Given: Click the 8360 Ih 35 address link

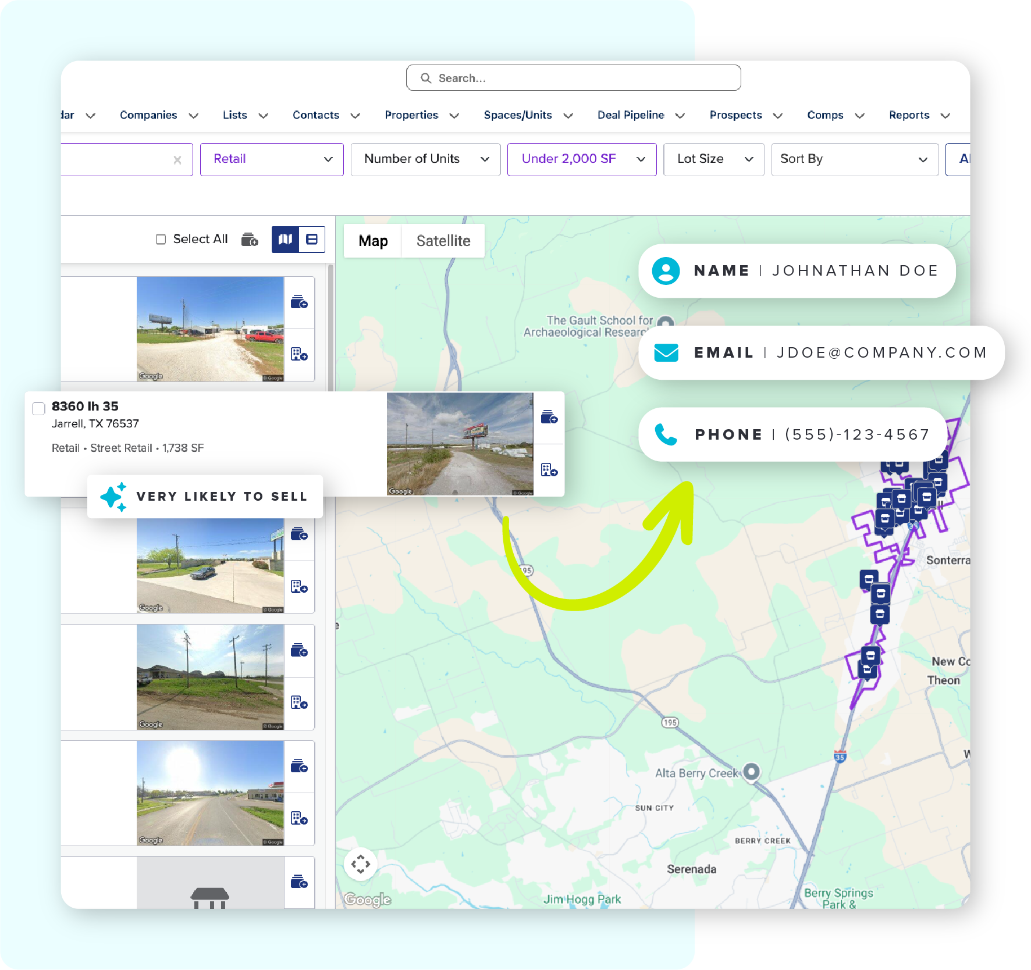Looking at the screenshot, I should [x=85, y=406].
